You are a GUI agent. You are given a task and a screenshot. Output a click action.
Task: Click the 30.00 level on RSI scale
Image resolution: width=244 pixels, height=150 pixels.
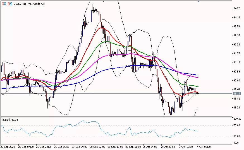point(237,136)
